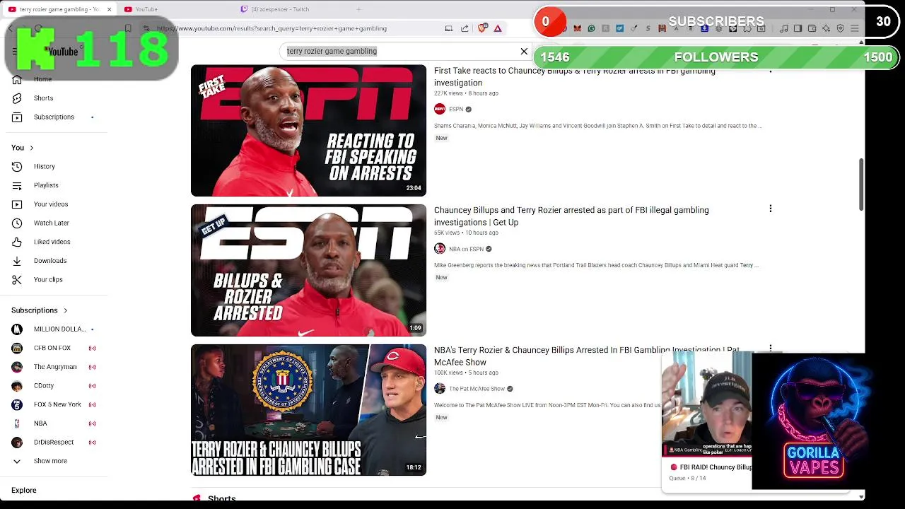The height and width of the screenshot is (509, 905).
Task: Open the Home sidebar entry
Action: [x=42, y=79]
